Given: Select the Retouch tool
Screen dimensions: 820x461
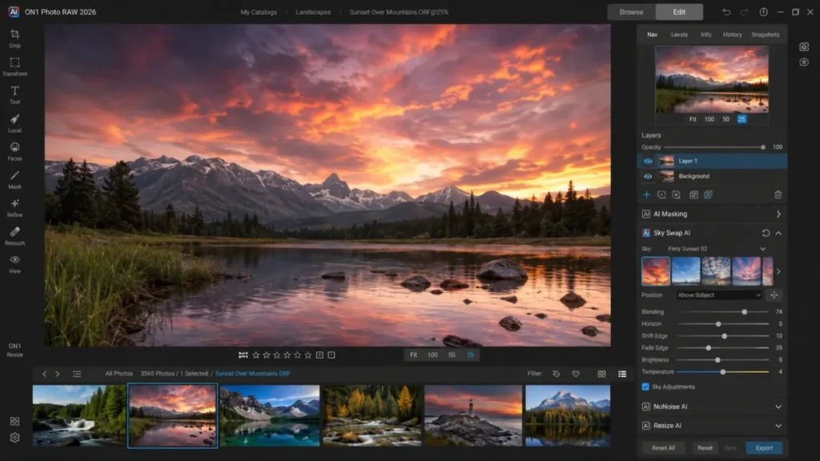Looking at the screenshot, I should [x=14, y=236].
